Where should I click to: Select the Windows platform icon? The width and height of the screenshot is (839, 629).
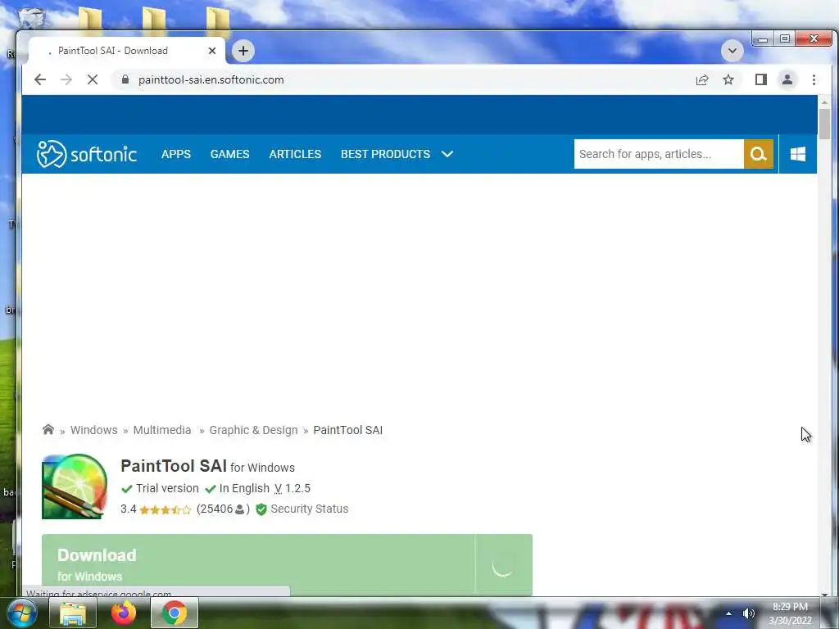pos(798,154)
